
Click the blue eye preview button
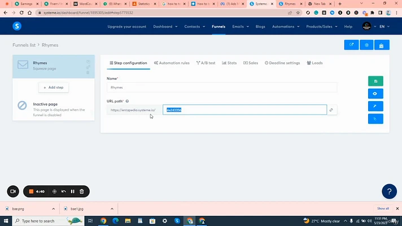[x=375, y=94]
